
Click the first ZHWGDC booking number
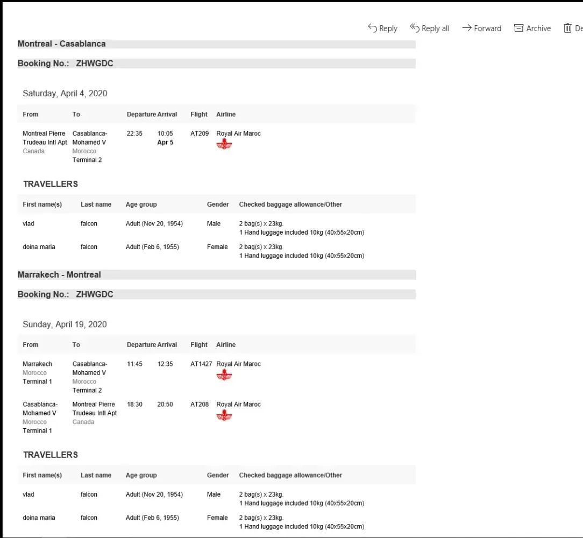click(x=94, y=63)
